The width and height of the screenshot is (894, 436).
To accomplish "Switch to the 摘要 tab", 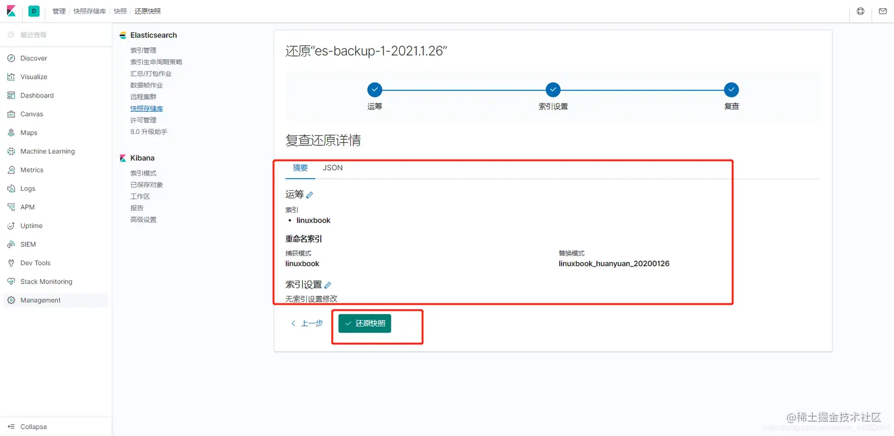I will (300, 168).
